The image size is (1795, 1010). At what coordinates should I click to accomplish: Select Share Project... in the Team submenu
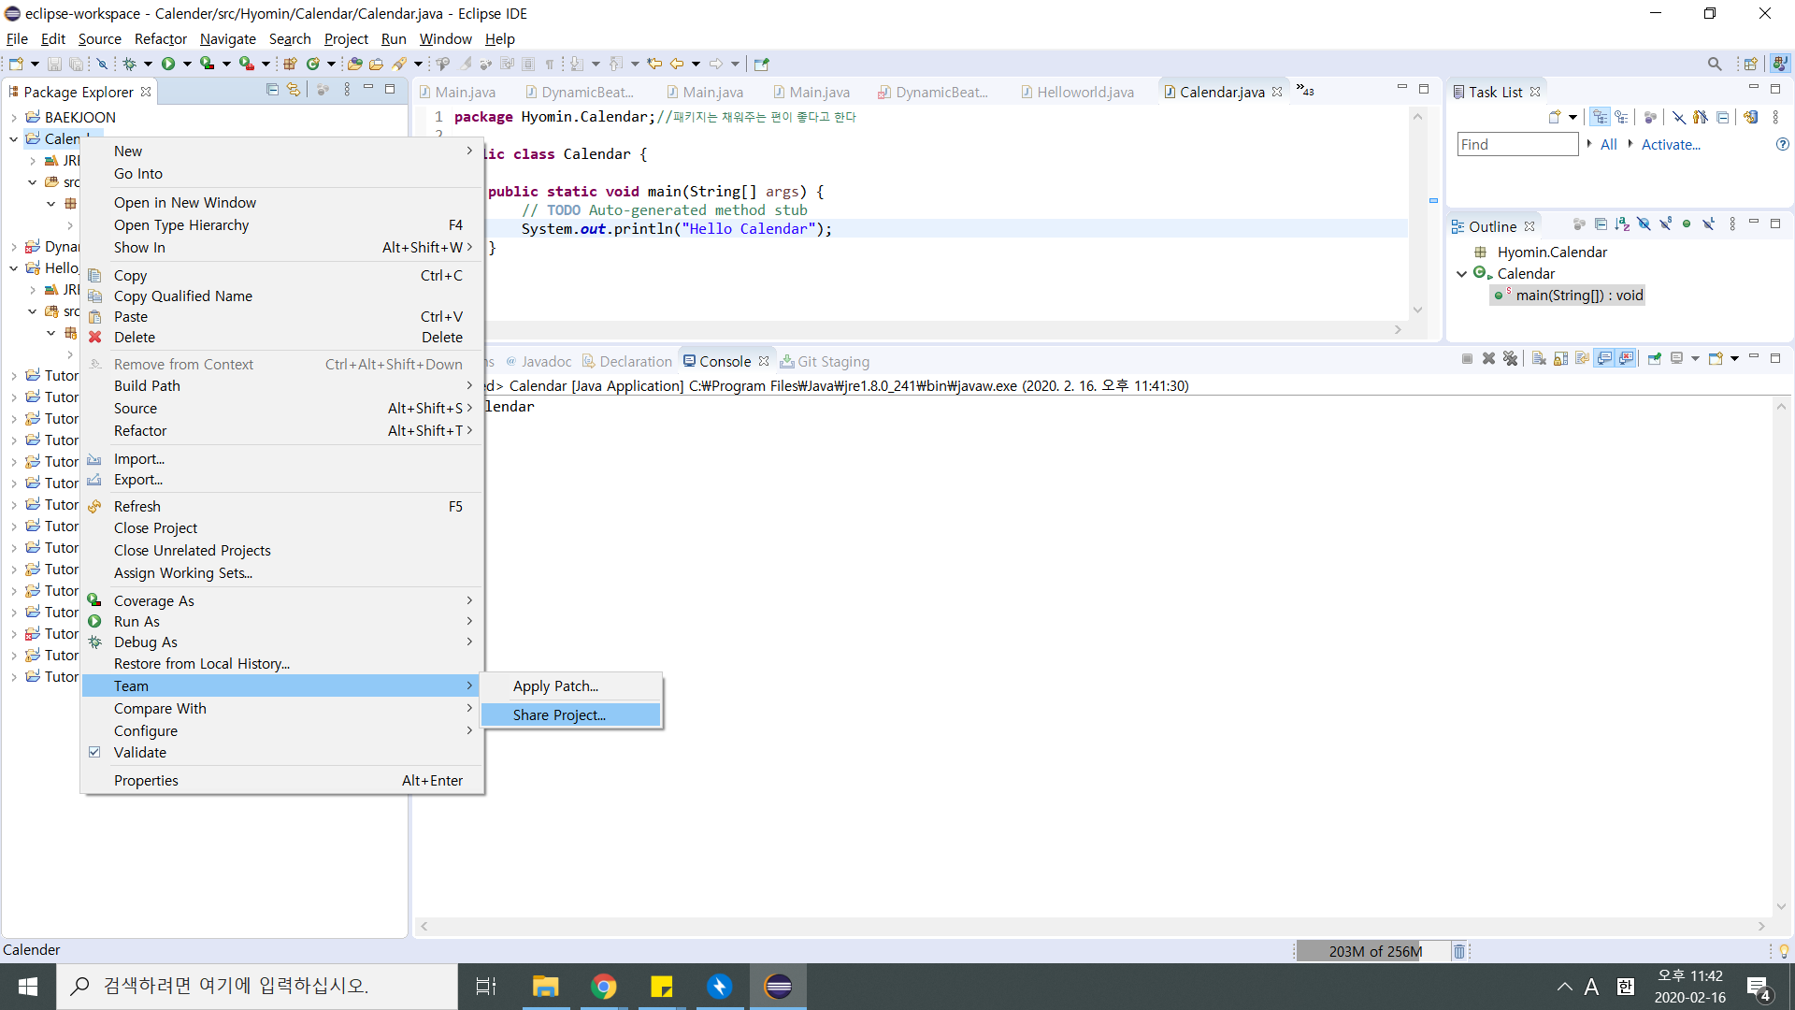point(559,715)
